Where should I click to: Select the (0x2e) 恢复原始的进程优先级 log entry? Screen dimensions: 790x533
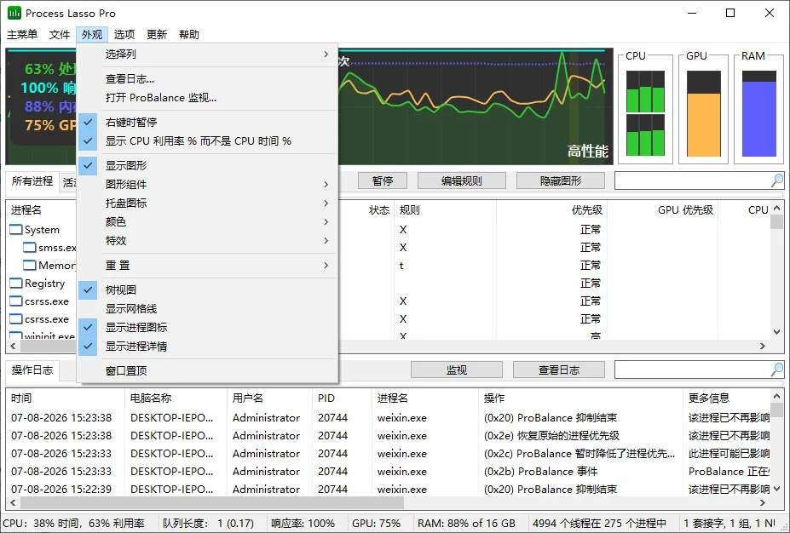[388, 436]
